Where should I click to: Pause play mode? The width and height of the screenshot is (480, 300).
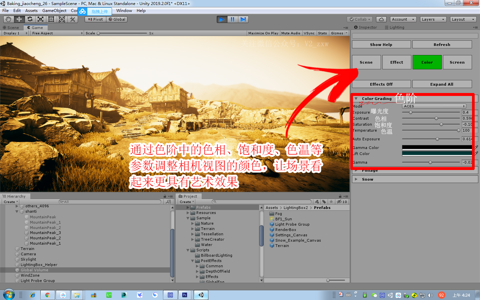pos(232,19)
